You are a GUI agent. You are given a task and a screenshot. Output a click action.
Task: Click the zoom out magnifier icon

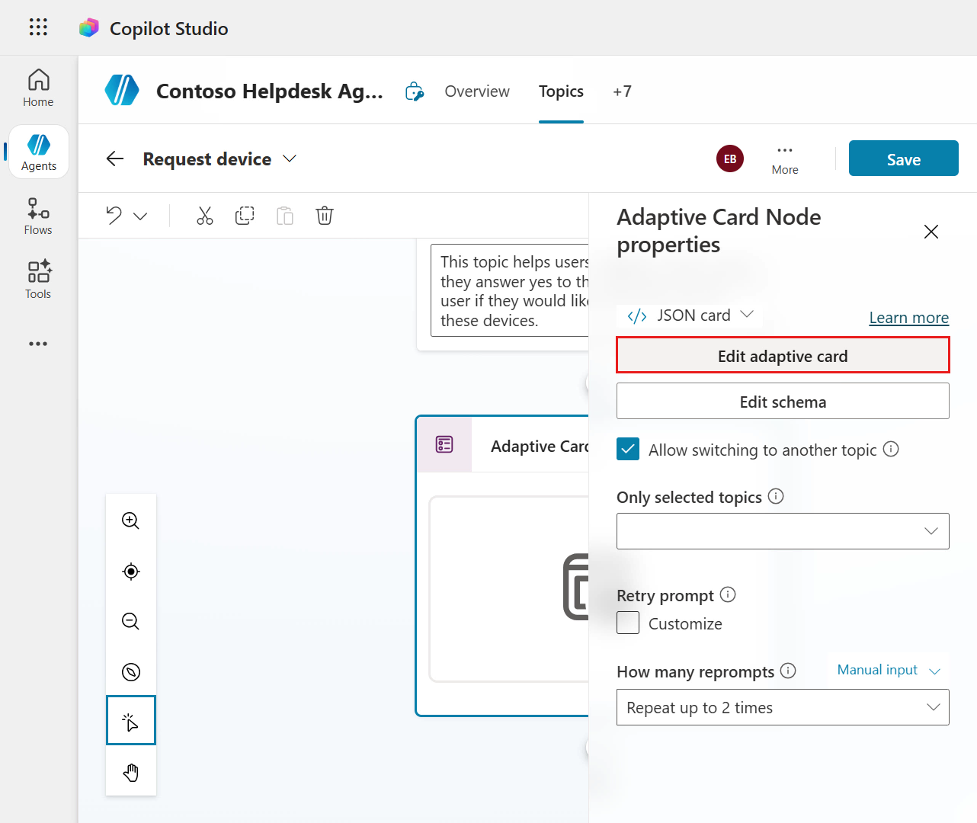[131, 622]
